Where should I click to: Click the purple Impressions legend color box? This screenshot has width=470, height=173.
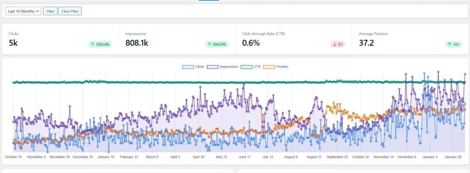213,67
